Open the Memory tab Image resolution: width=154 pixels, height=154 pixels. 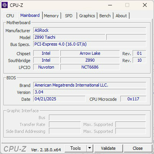51,16
